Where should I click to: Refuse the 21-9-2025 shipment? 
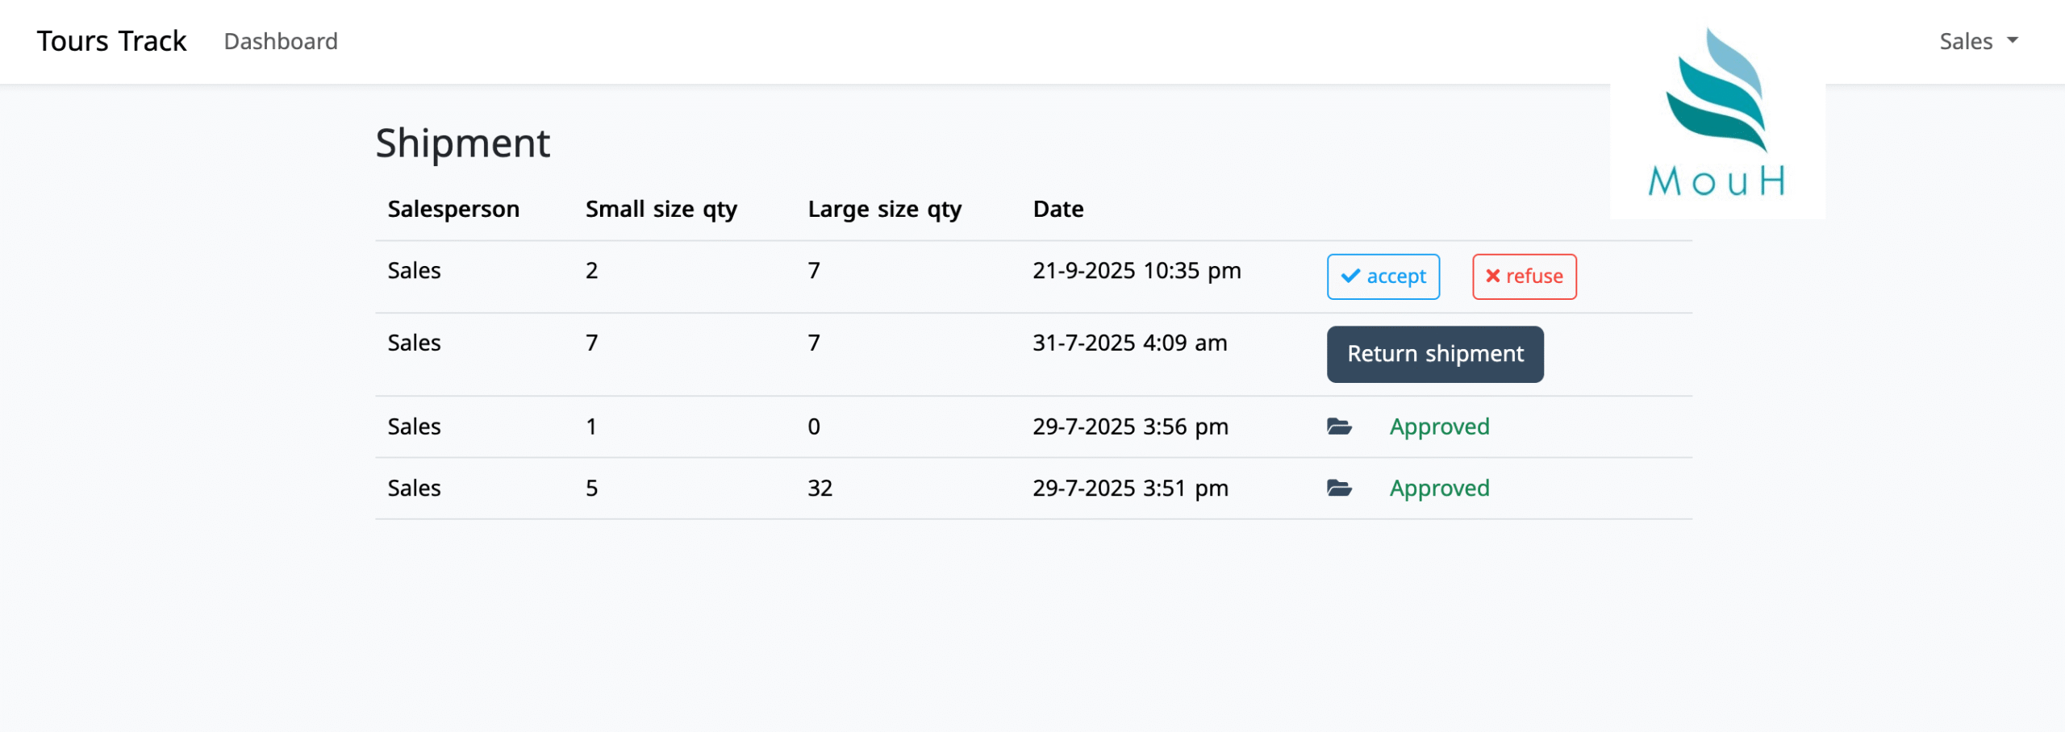pos(1524,277)
